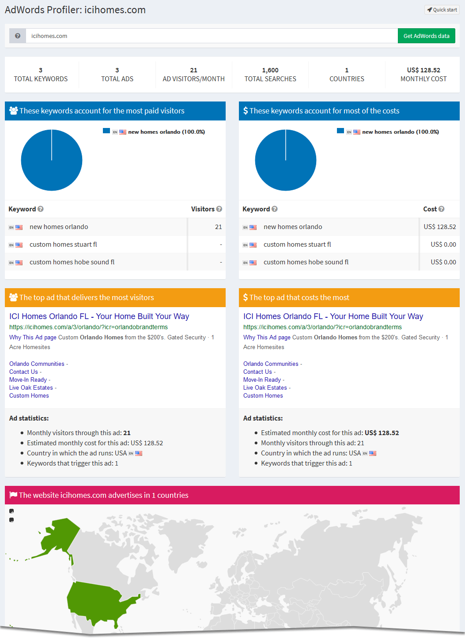Open 'Orlando Communities' sitelink in the costliest ad
Image resolution: width=465 pixels, height=639 pixels.
click(271, 364)
